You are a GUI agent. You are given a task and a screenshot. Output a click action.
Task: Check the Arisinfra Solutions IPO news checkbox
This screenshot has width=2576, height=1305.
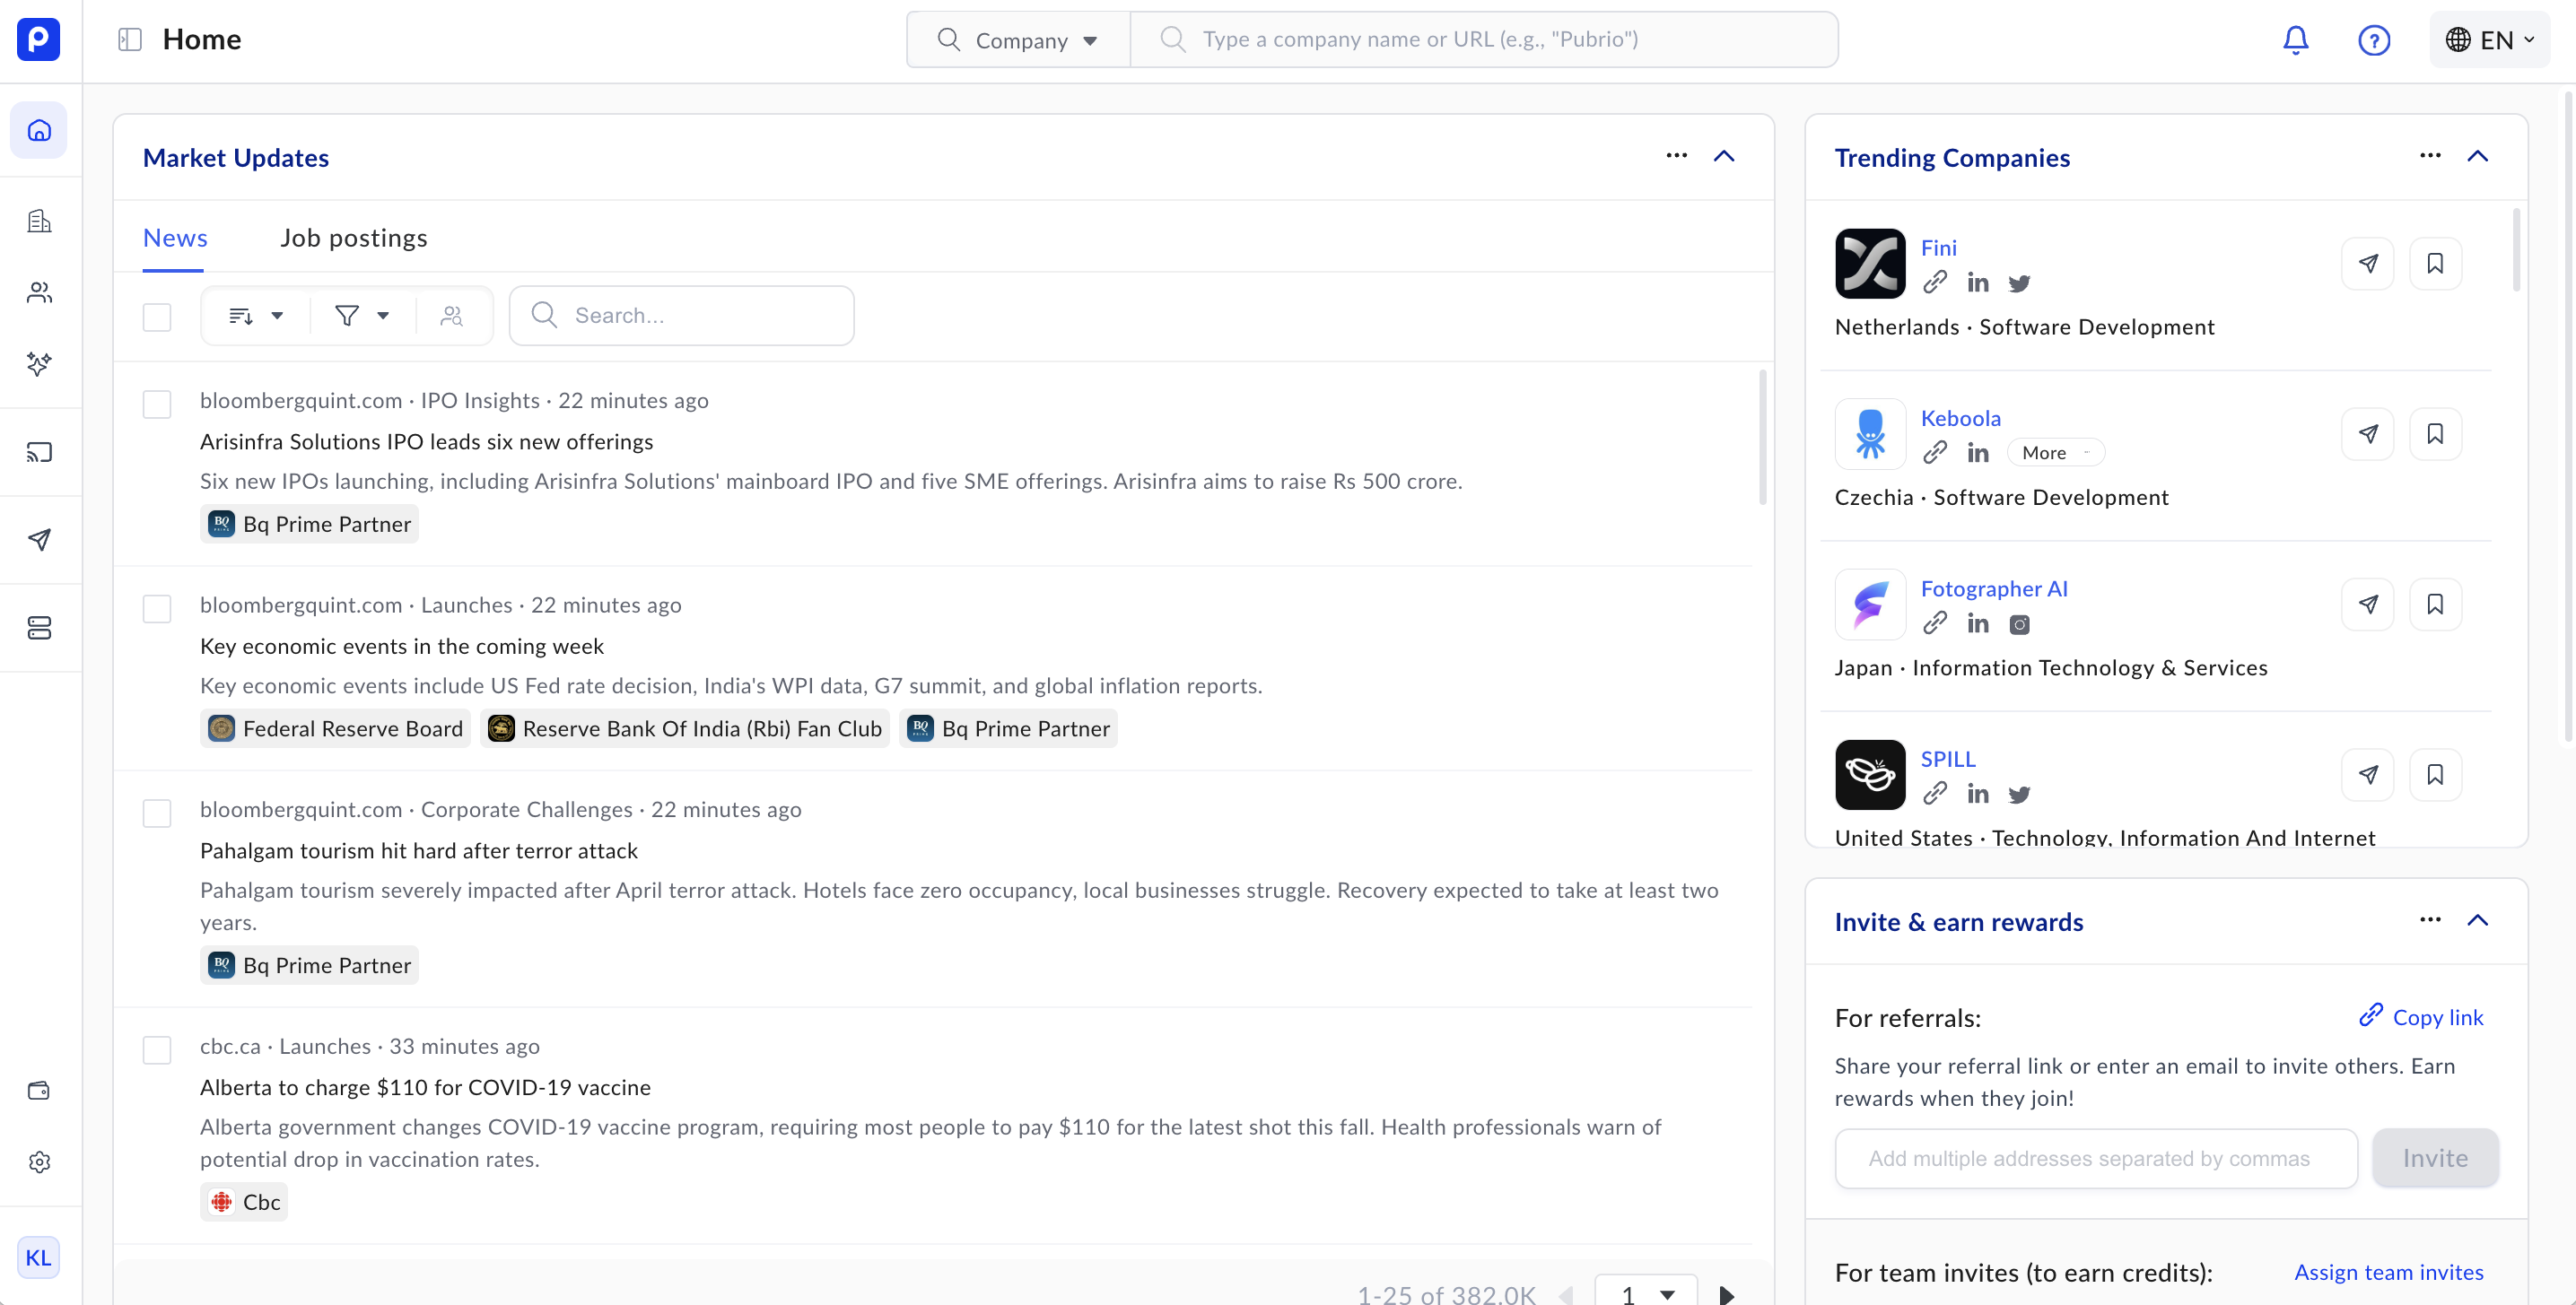point(157,404)
